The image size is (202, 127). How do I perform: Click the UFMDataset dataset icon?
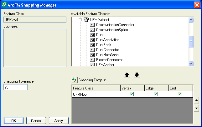pyautogui.click(x=86, y=20)
